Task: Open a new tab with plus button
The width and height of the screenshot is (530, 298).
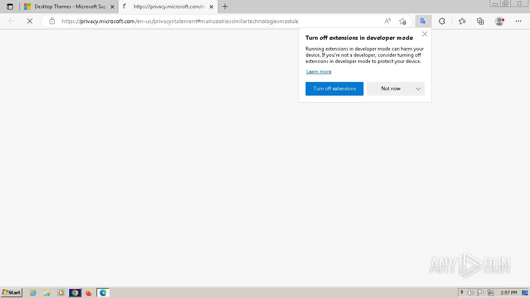Action: tap(225, 7)
